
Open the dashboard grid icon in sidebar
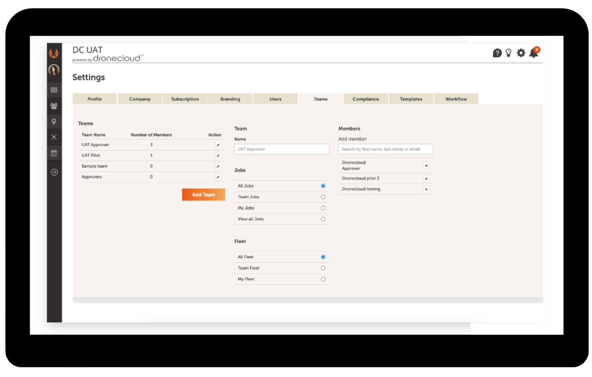coord(54,90)
